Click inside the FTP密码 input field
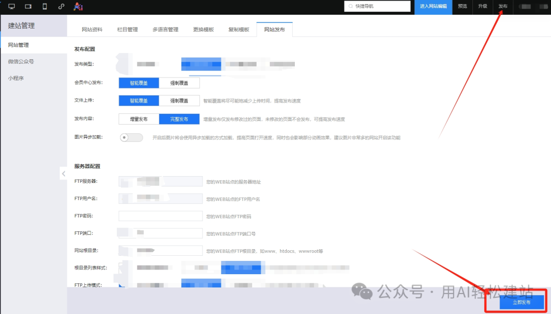The image size is (551, 314). [160, 215]
